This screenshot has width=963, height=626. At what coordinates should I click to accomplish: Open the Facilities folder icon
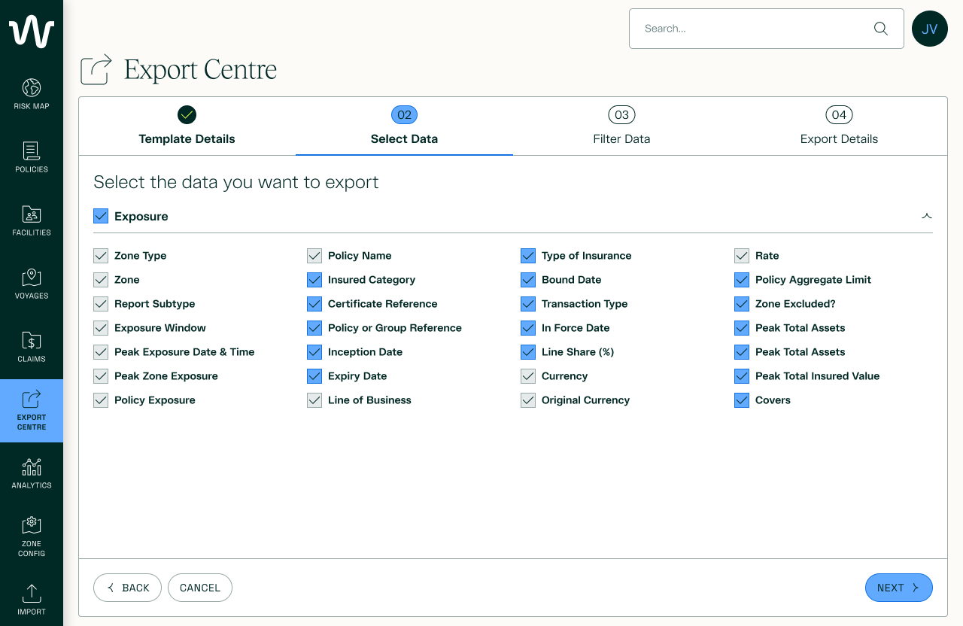tap(32, 214)
